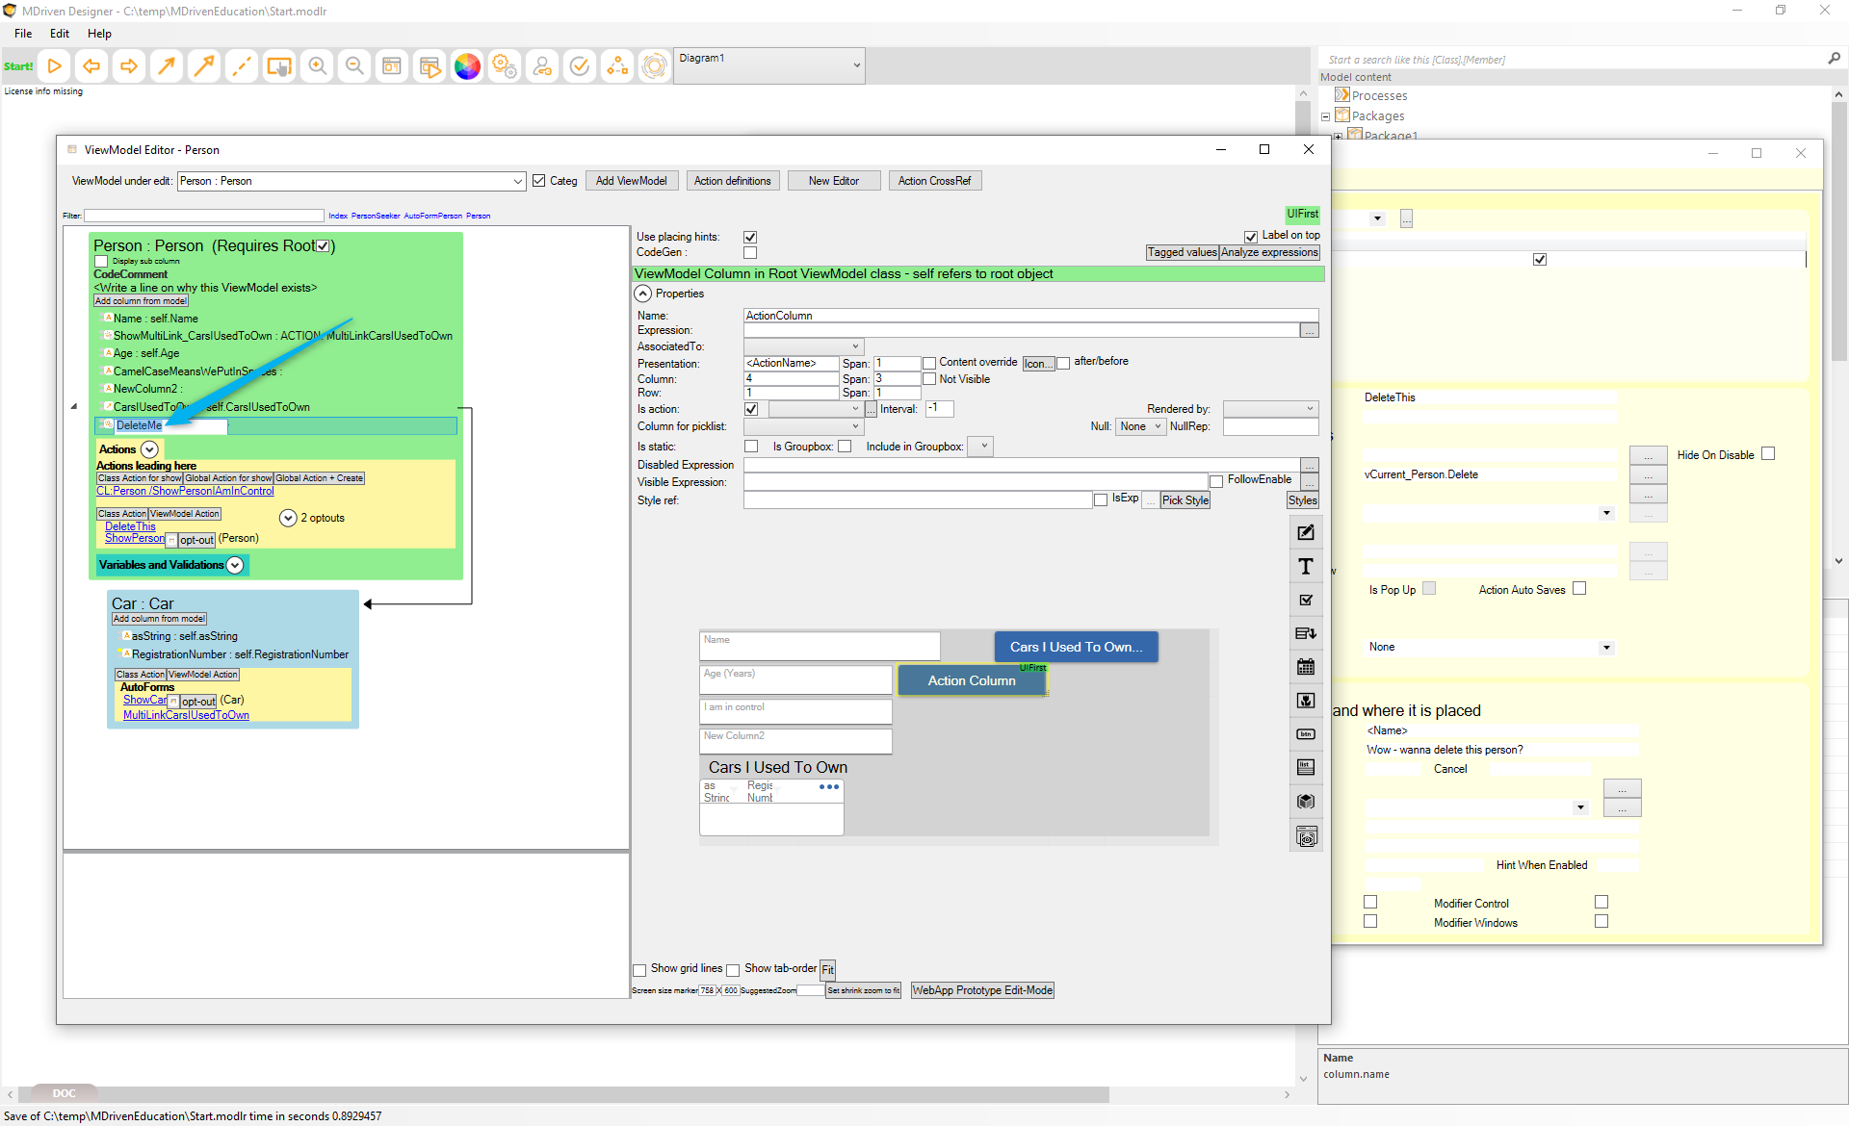This screenshot has height=1126, width=1849.
Task: Click the play triangle toolbar icon
Action: click(55, 66)
